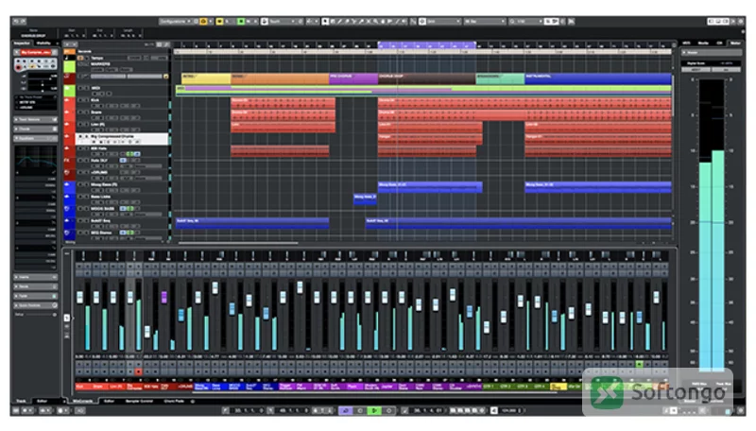Viewport: 756px width, 431px height.
Task: Open the Media tab in right zone
Action: pyautogui.click(x=703, y=43)
